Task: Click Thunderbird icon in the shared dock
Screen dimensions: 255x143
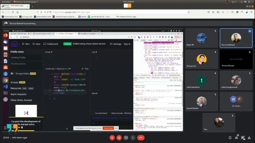Action: (x=6, y=42)
